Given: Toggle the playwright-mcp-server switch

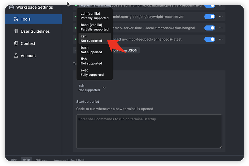Looking at the screenshot, I should (210, 17).
